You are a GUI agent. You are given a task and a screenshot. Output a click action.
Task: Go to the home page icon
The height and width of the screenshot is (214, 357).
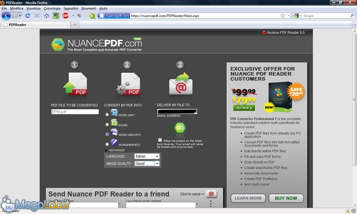(46, 16)
